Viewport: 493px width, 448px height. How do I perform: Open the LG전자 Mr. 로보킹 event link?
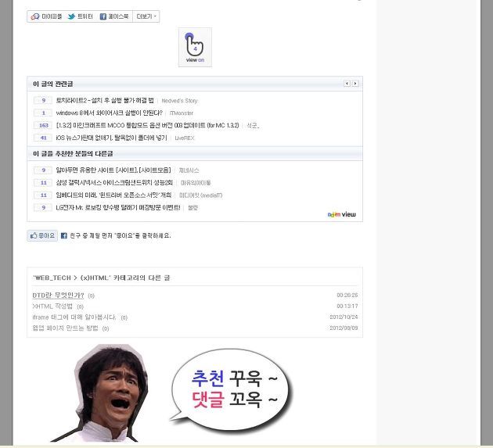118,208
